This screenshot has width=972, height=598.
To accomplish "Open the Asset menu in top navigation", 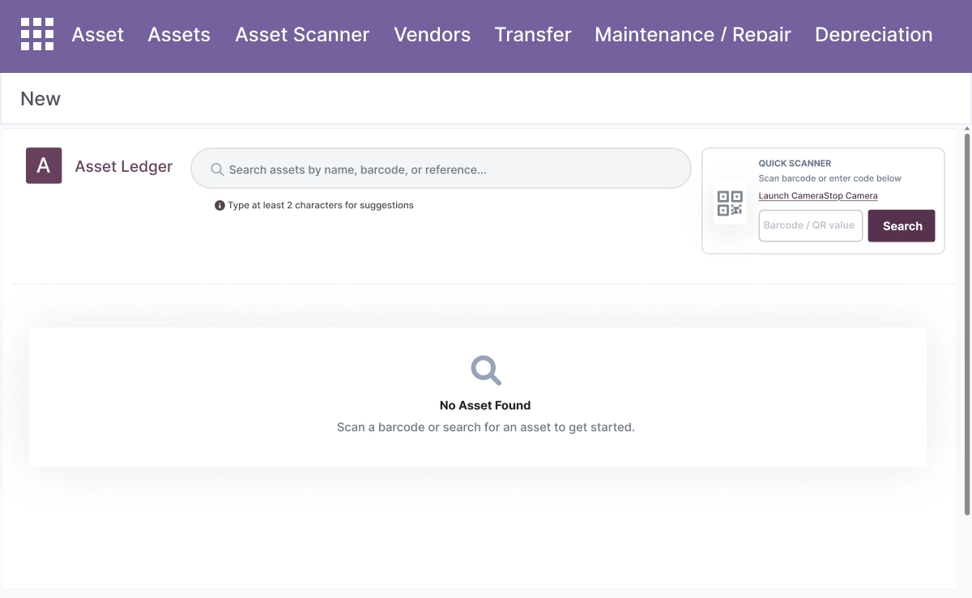I will point(98,35).
